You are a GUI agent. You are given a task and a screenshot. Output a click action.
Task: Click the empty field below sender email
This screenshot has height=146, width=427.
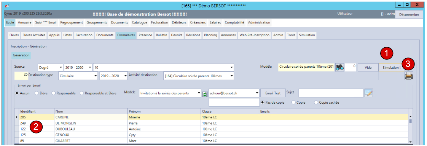click(234, 103)
